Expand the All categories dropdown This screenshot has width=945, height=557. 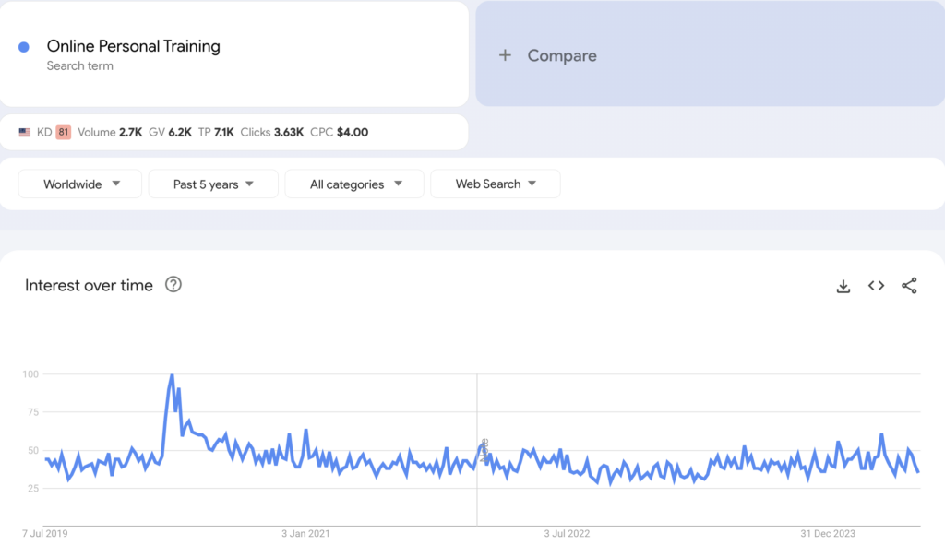(354, 184)
